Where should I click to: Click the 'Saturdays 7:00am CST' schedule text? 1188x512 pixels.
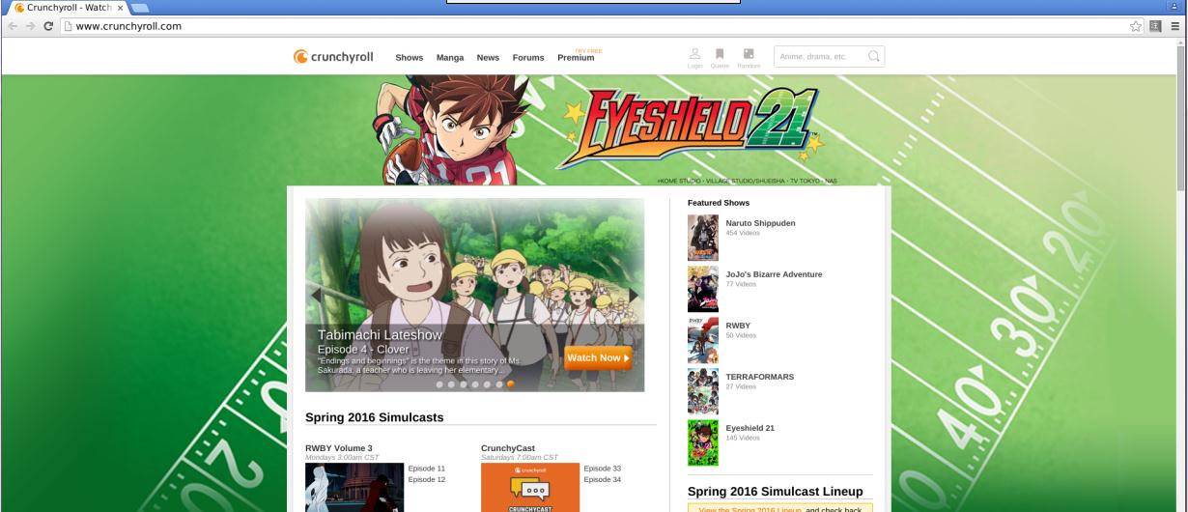tap(520, 458)
